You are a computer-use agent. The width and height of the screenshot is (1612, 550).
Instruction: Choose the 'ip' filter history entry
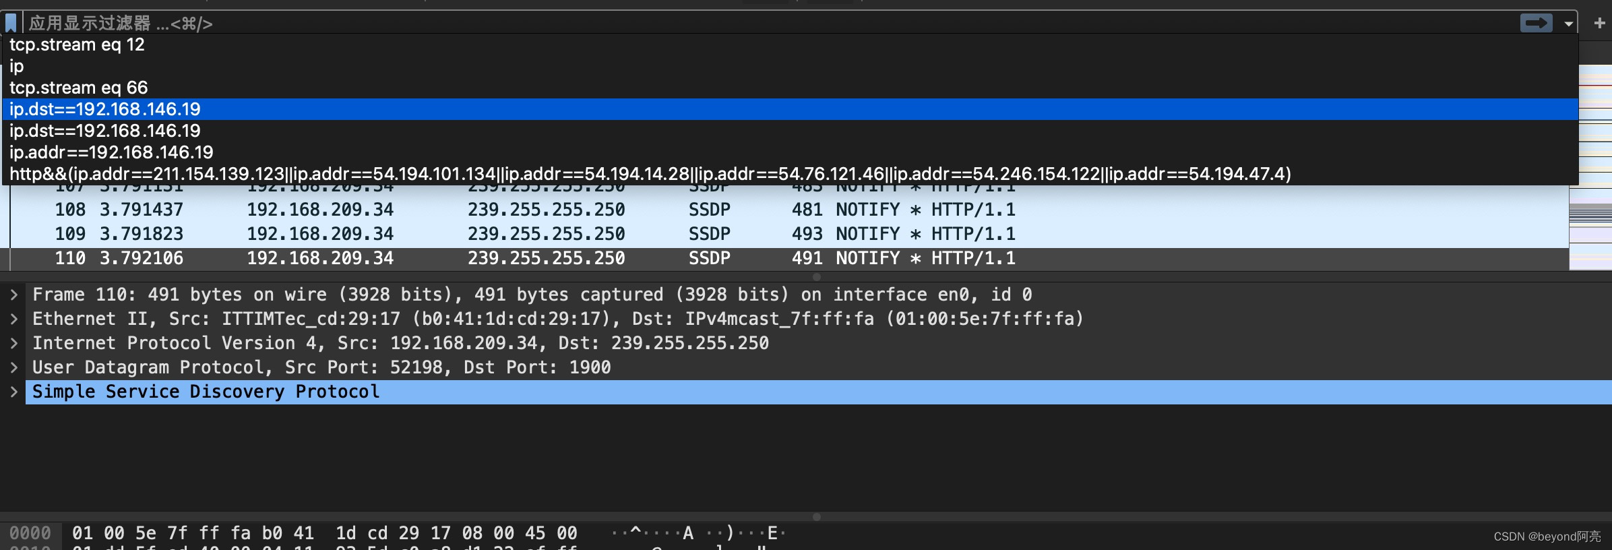click(x=790, y=66)
